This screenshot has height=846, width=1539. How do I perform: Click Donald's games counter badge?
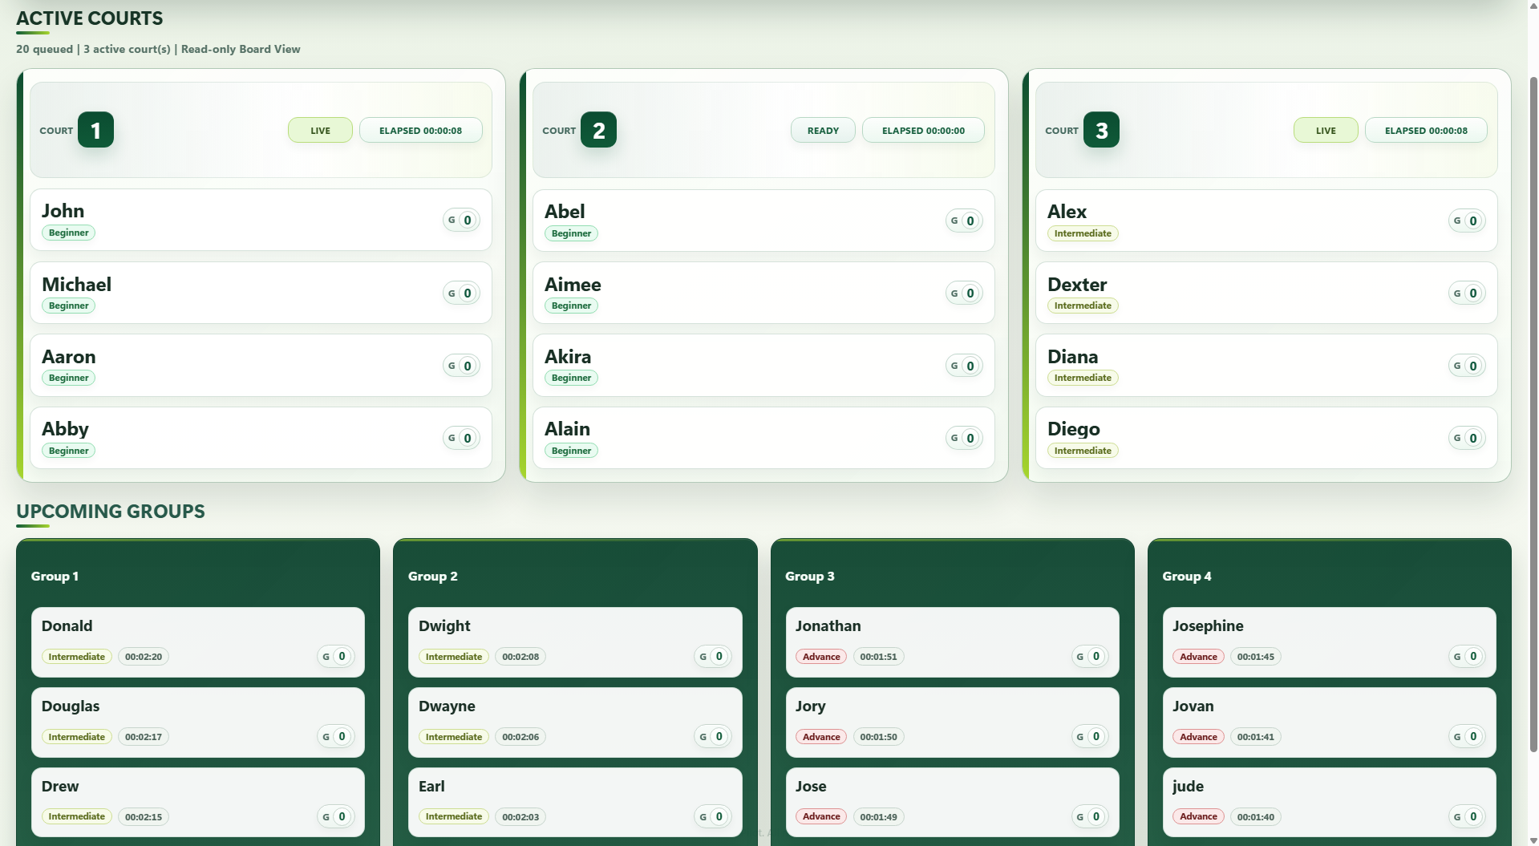point(335,656)
